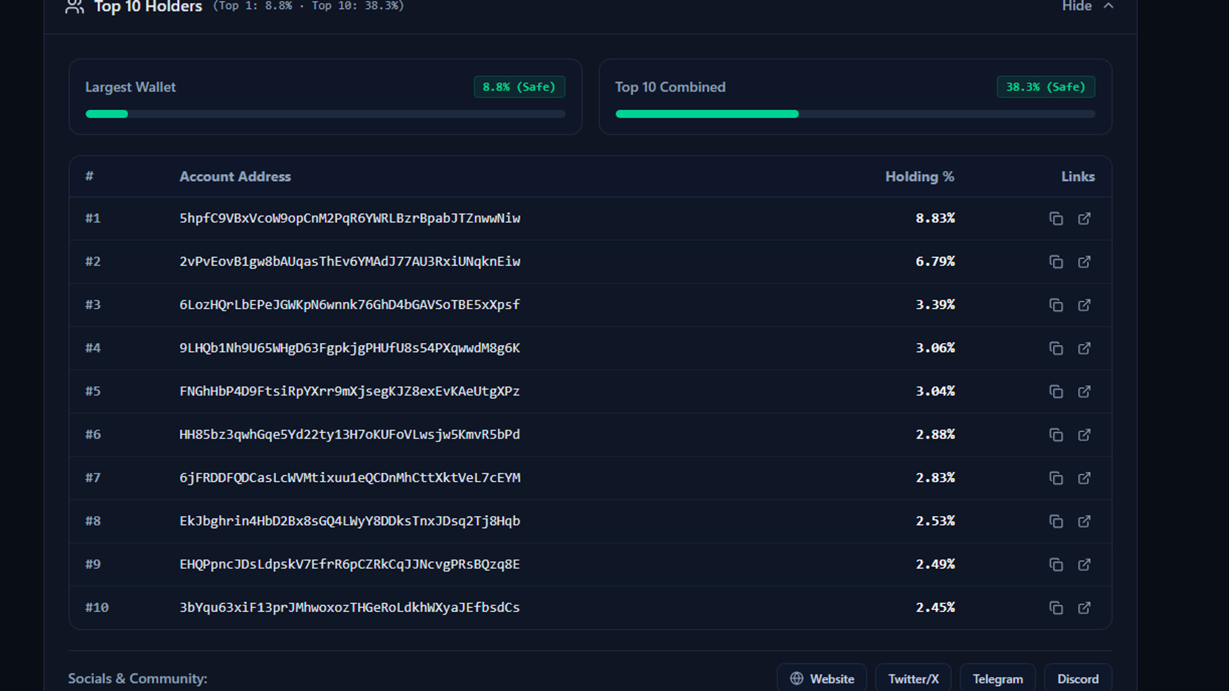
Task: Click the Top 10 Holders title
Action: pyautogui.click(x=148, y=7)
